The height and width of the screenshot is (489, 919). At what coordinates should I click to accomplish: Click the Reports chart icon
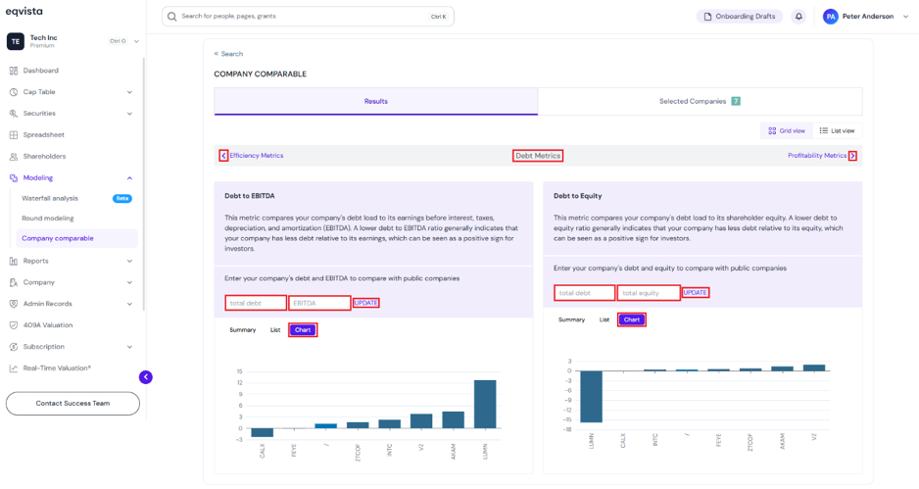pyautogui.click(x=14, y=261)
